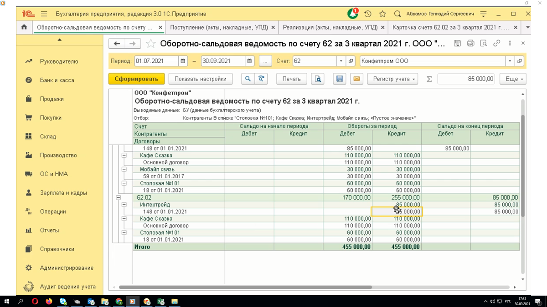Select the 255 000,00 credit turnover cell
The height and width of the screenshot is (307, 547).
397,197
